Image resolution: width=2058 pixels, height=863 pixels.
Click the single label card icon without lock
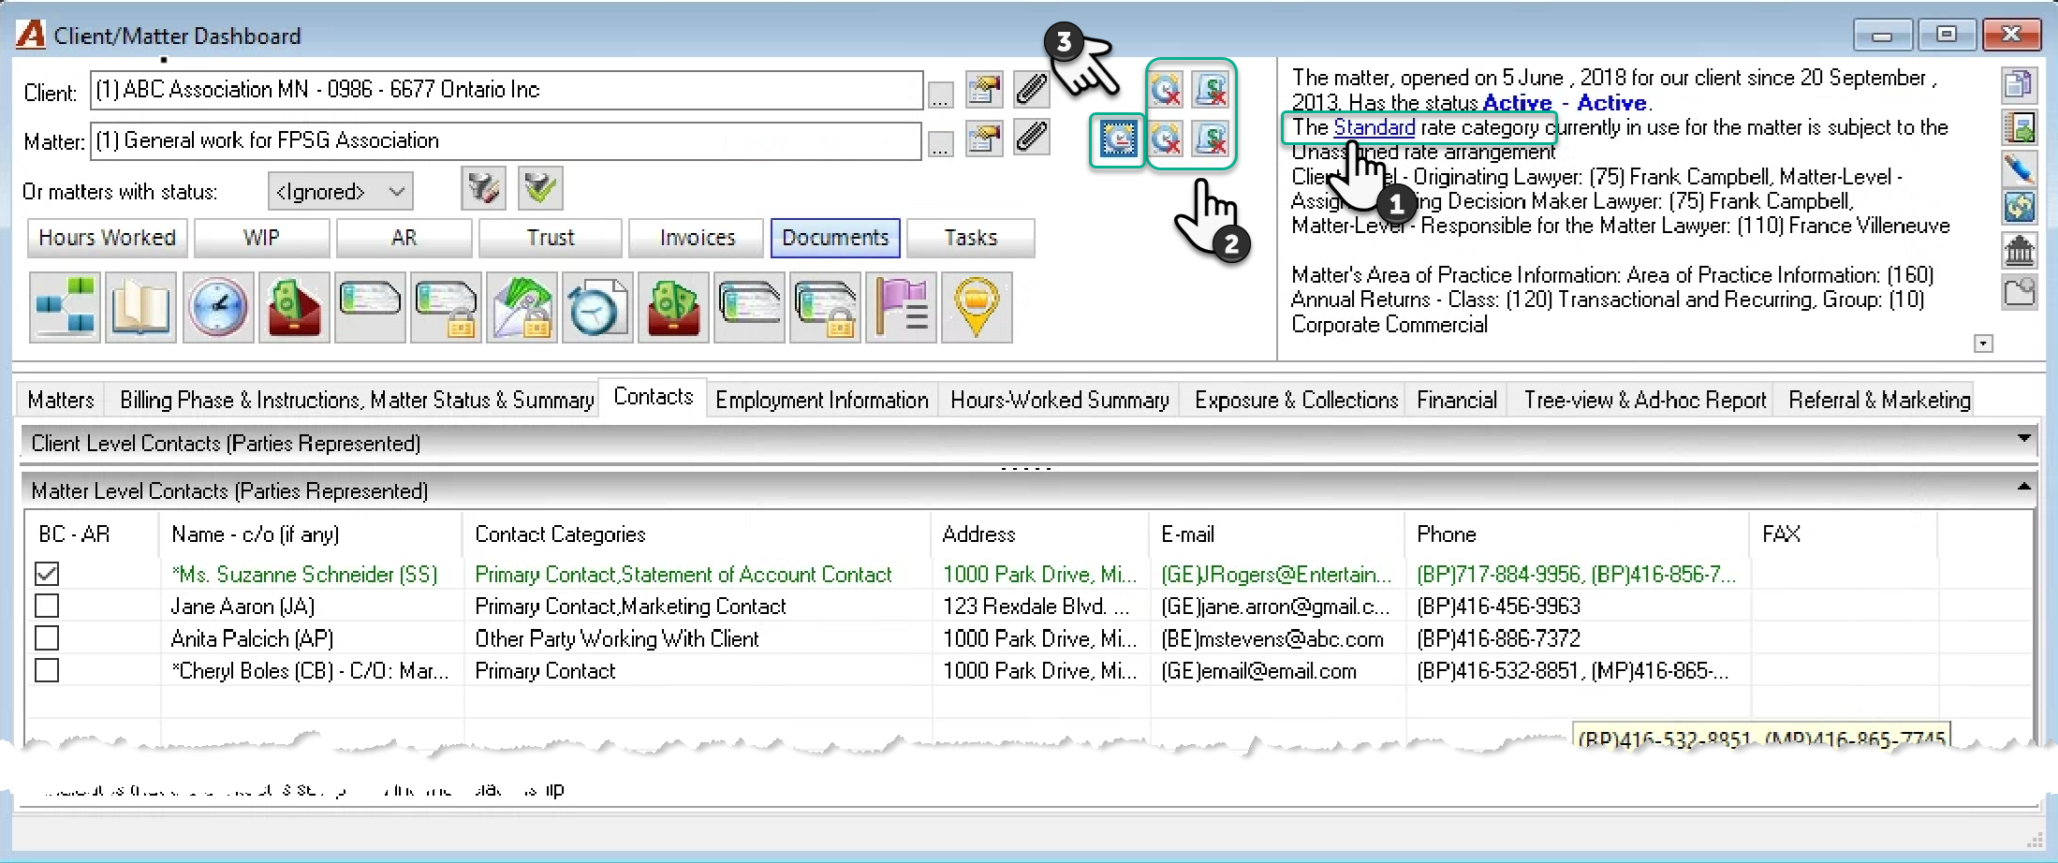pos(370,307)
